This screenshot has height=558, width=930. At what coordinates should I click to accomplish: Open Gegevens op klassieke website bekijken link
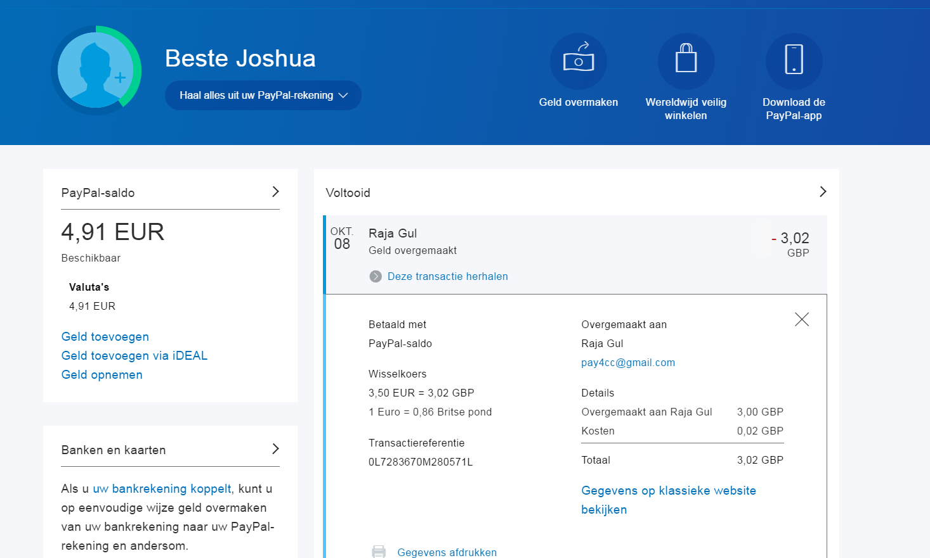(669, 500)
